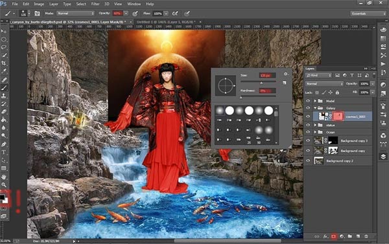
Task: Toggle visibility of the Ocean group
Action: [308, 132]
